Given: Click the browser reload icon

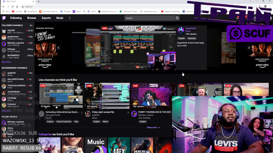Looking at the screenshot, I should point(12,7).
